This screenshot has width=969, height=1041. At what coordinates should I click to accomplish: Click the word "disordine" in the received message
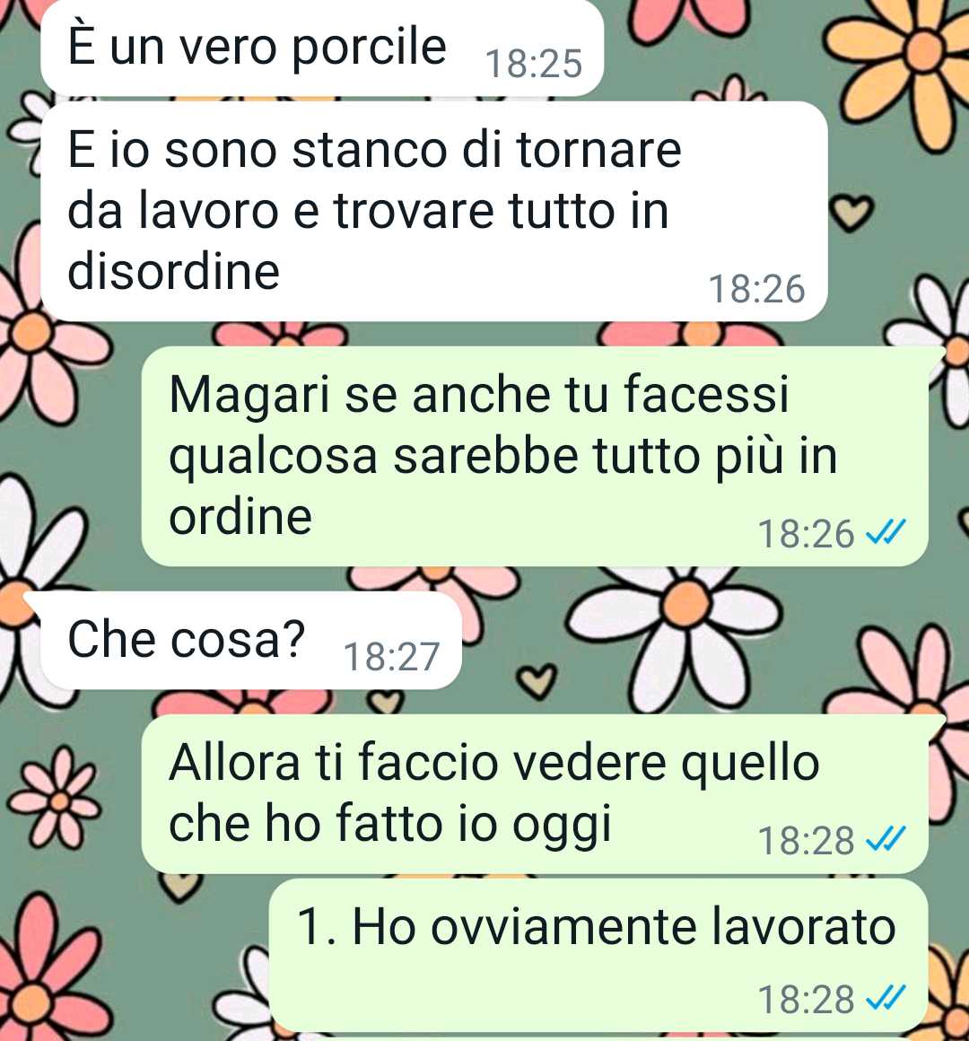tap(174, 271)
